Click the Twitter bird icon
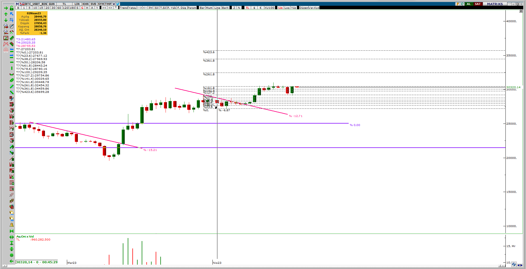The height and width of the screenshot is (269, 526). [118, 4]
